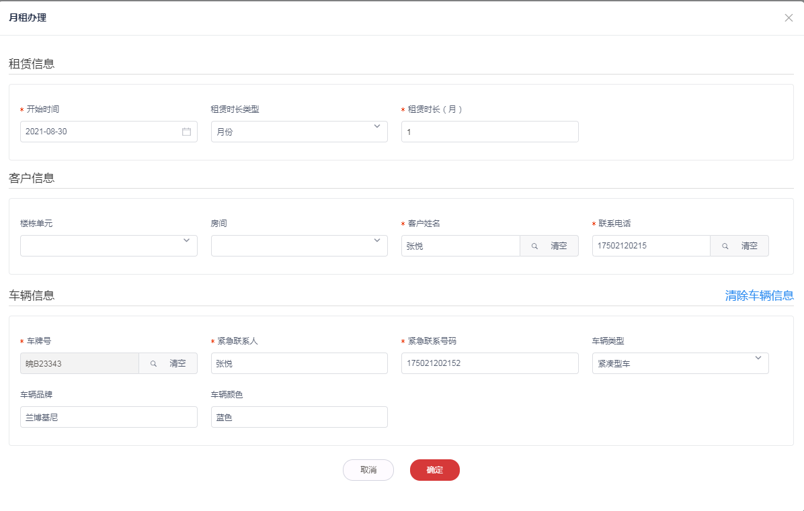The width and height of the screenshot is (804, 511).
Task: Click the 清除车辆信息 link
Action: pyautogui.click(x=760, y=295)
